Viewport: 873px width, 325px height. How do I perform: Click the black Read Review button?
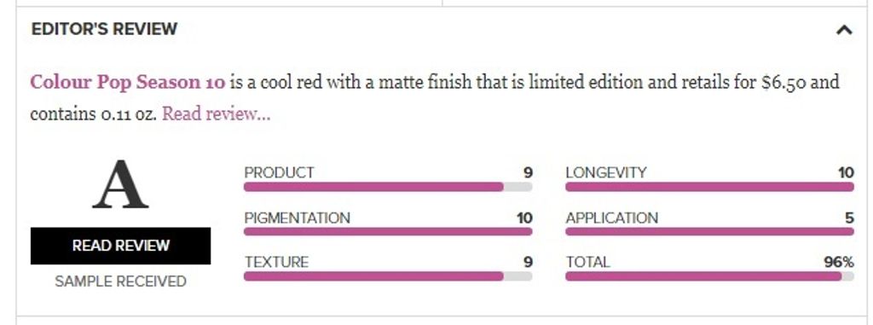tap(120, 246)
